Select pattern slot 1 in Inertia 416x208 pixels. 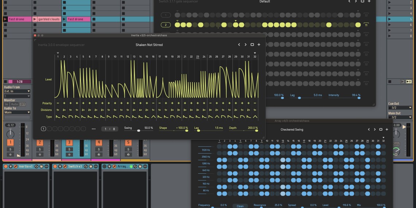coord(43,129)
